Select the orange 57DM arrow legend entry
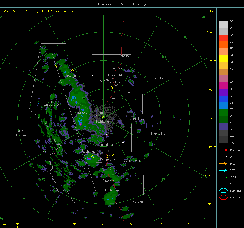Screen dimensions: 244x228 point(223,163)
